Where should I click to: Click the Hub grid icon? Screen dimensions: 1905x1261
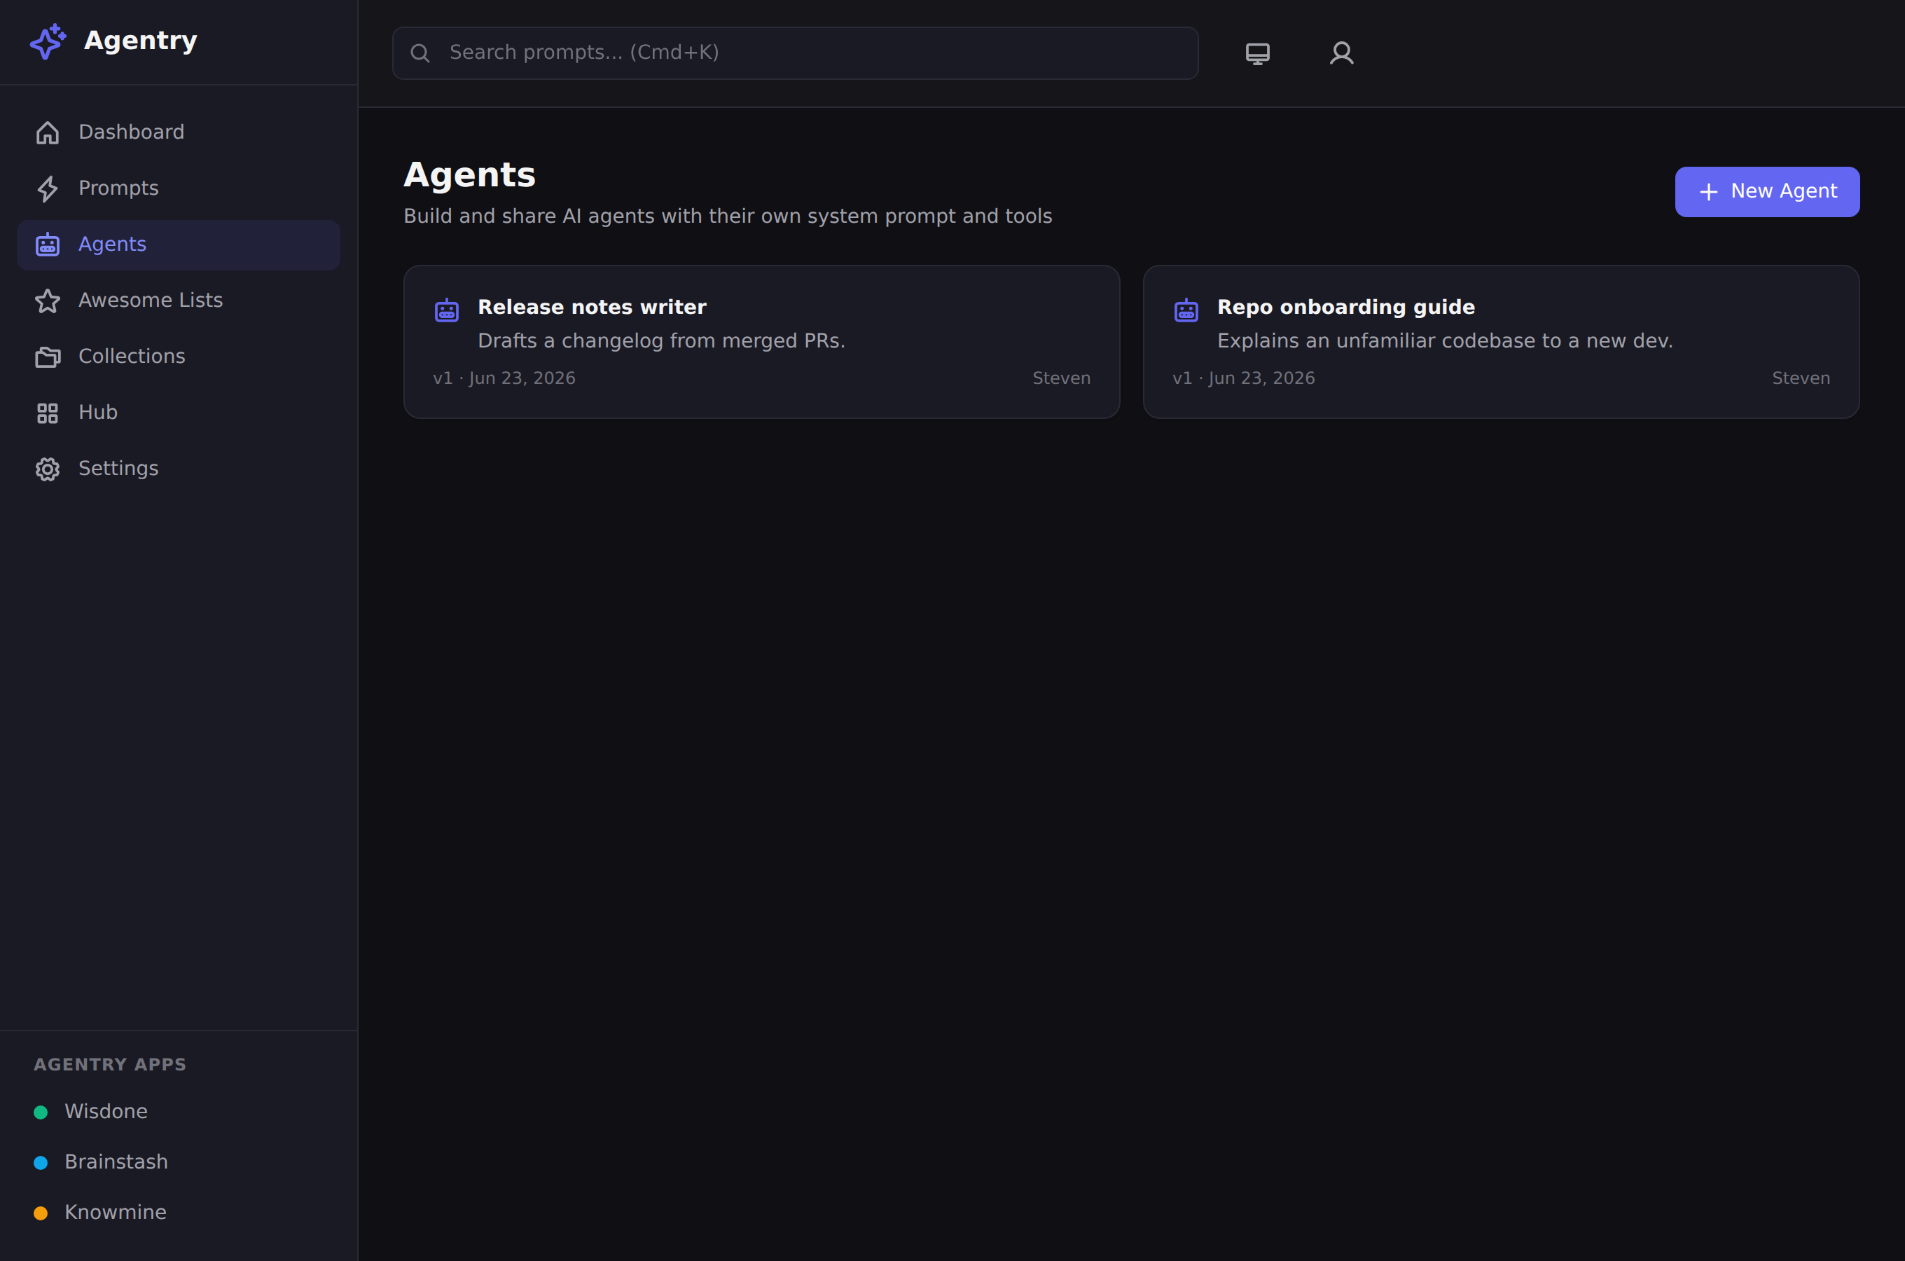coord(48,413)
